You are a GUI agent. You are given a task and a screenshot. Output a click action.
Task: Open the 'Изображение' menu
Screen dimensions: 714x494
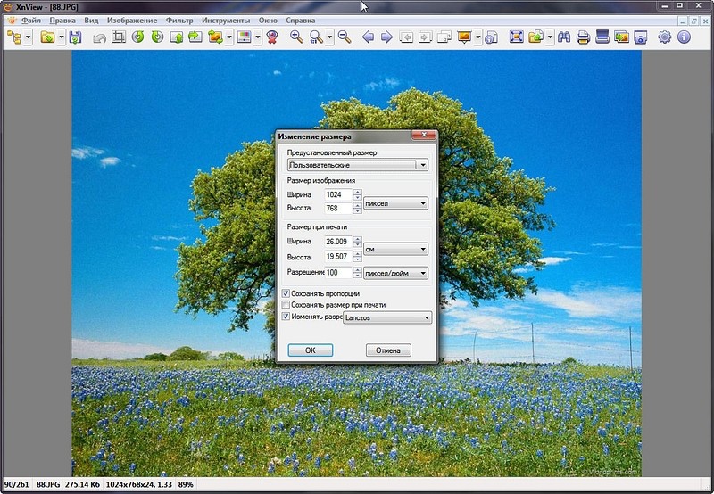click(131, 20)
